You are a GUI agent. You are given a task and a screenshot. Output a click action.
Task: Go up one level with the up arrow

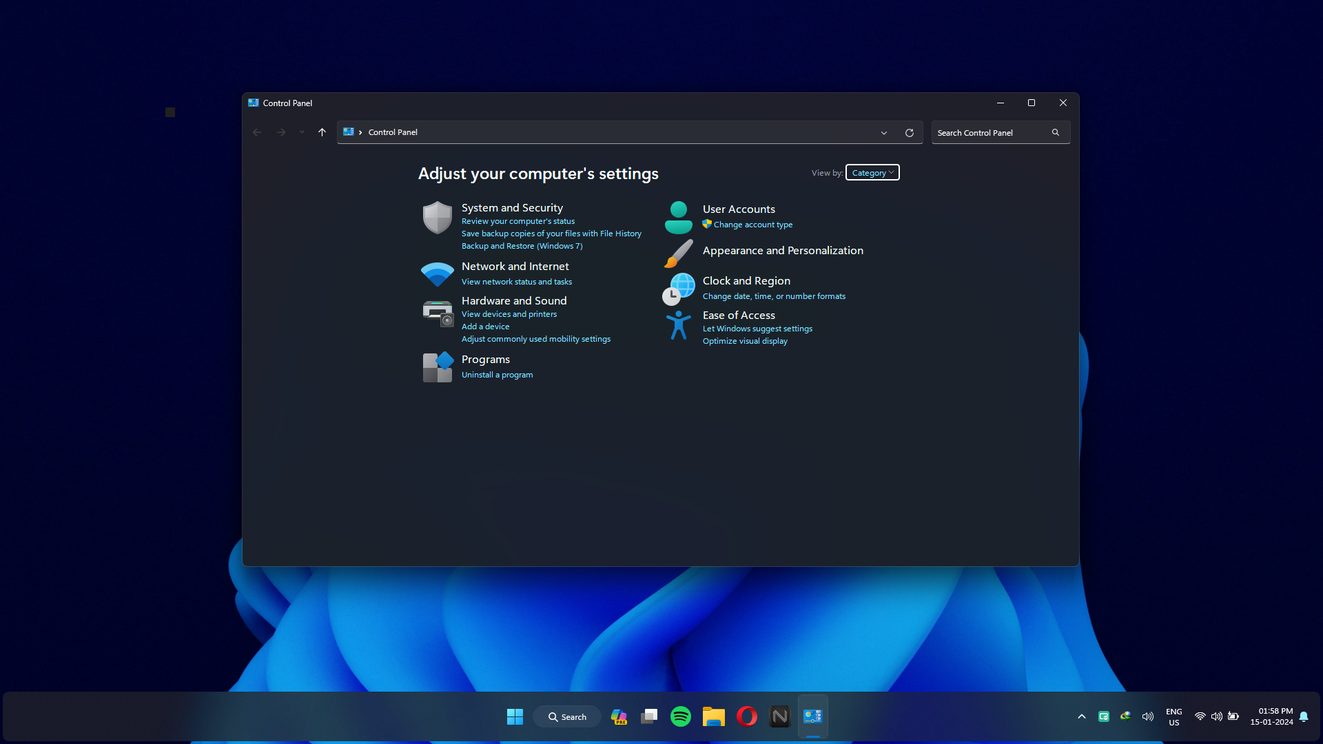click(x=322, y=132)
